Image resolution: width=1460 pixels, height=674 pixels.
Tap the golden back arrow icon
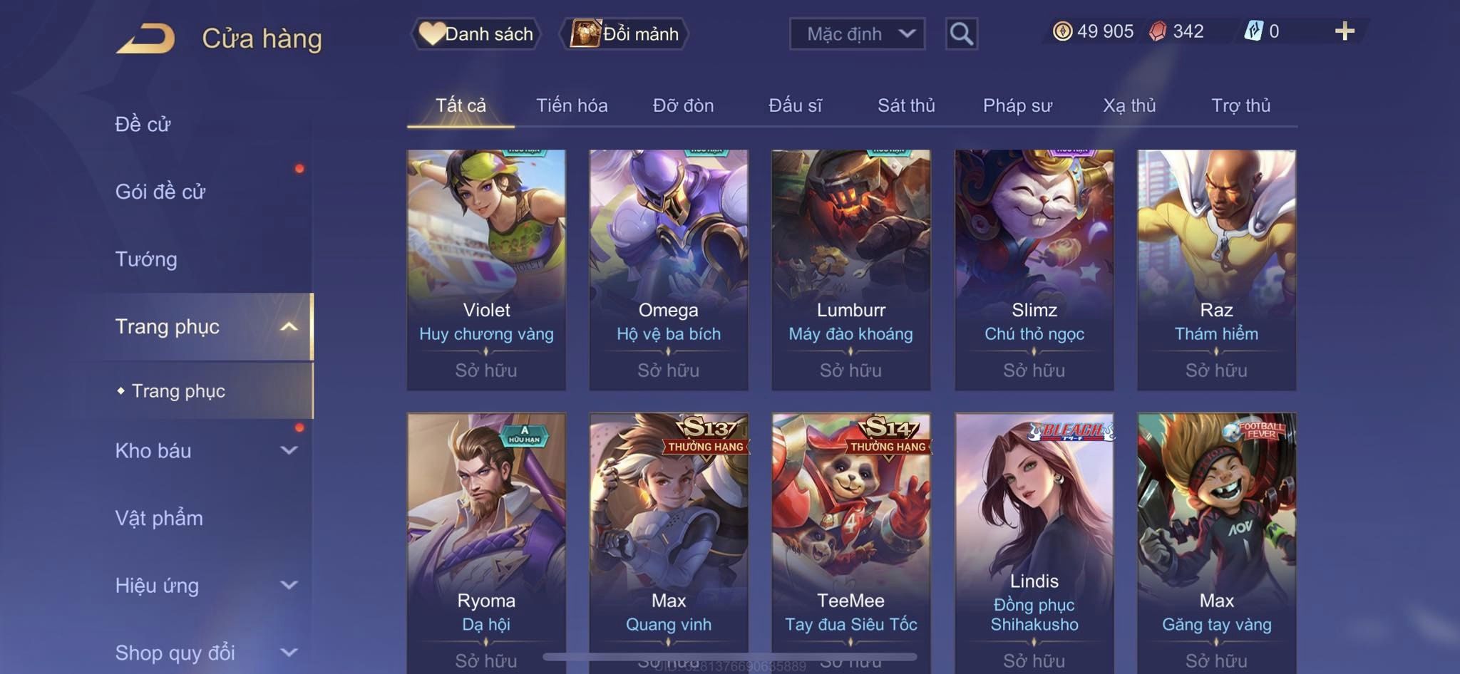coord(145,38)
